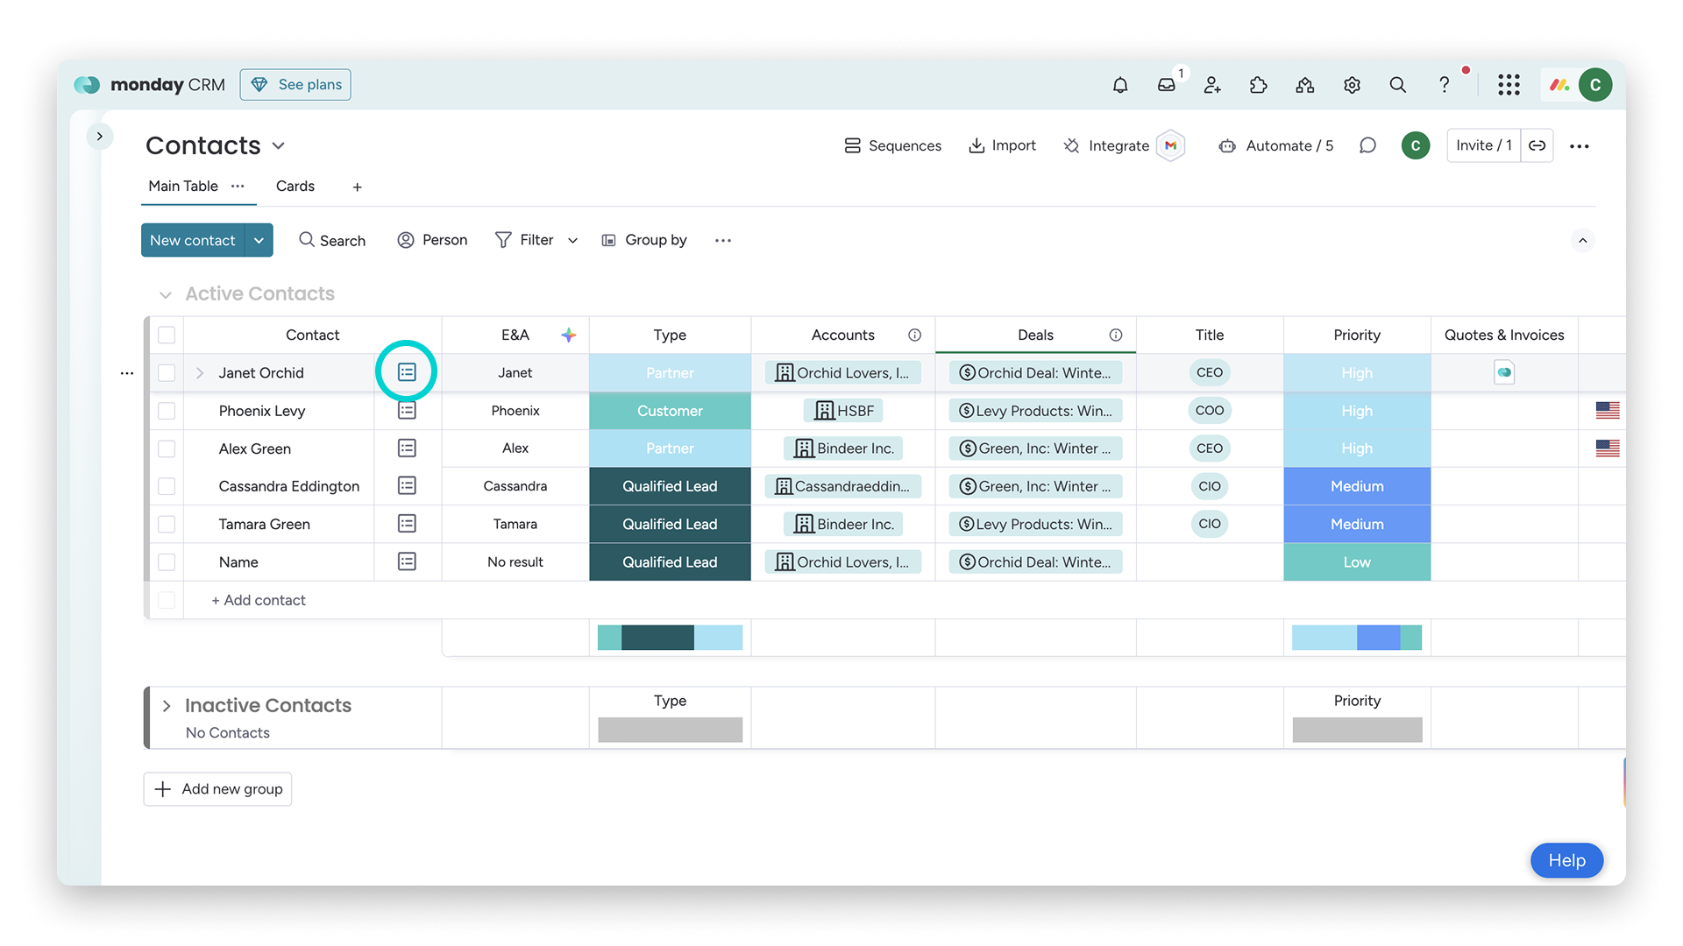Click the See plans button
The image size is (1683, 946).
click(295, 85)
